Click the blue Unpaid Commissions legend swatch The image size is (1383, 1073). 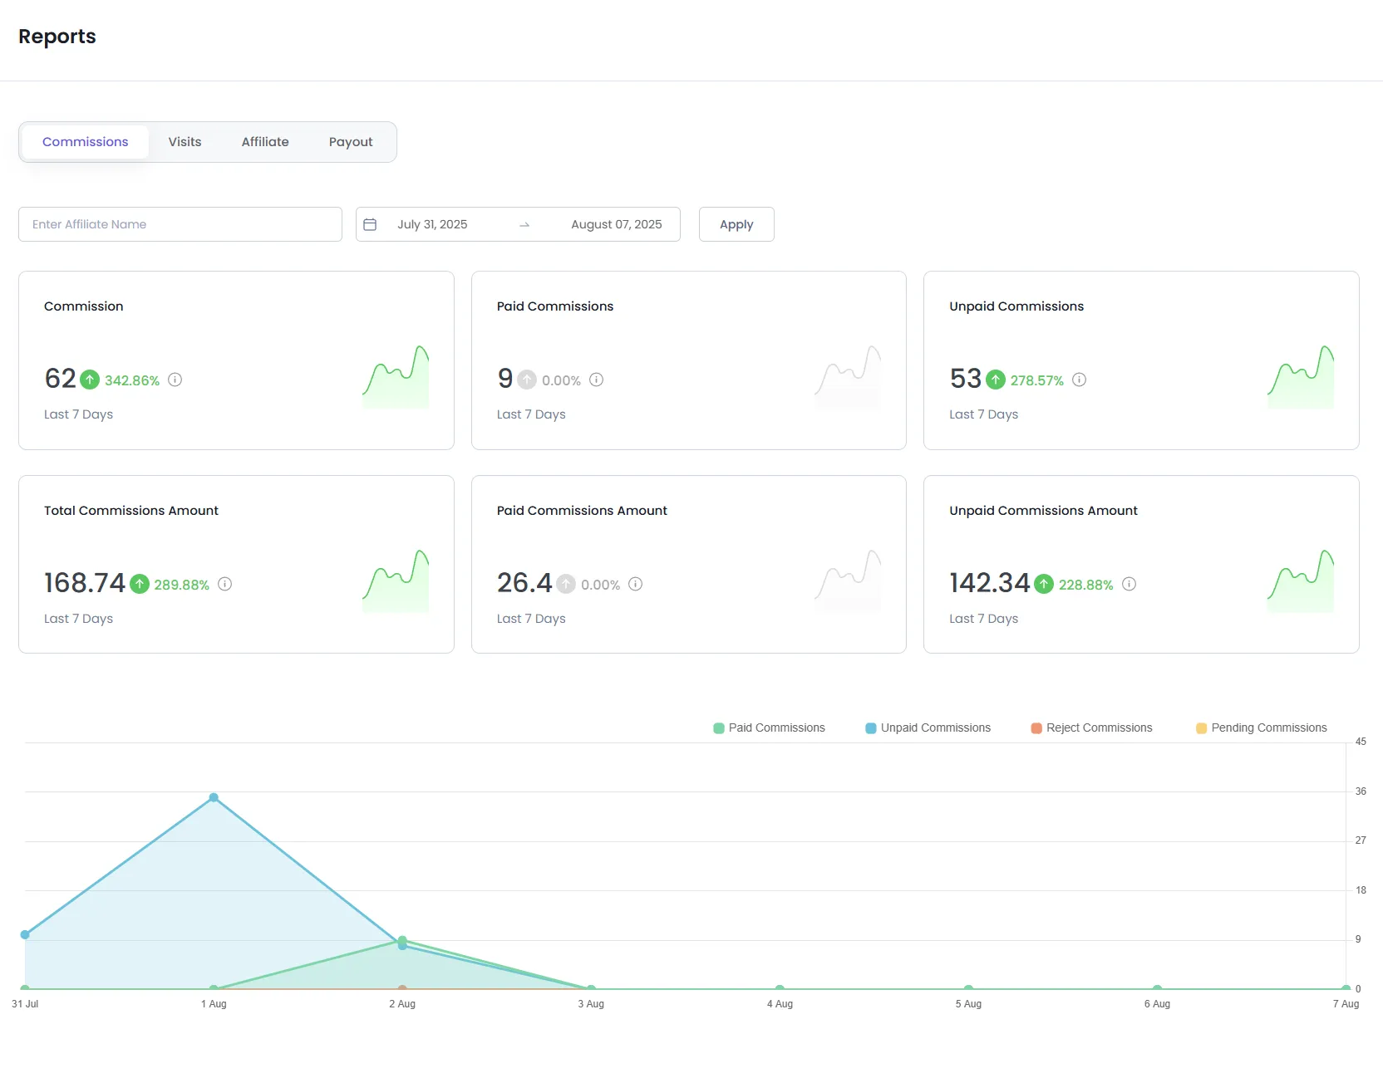tap(871, 728)
